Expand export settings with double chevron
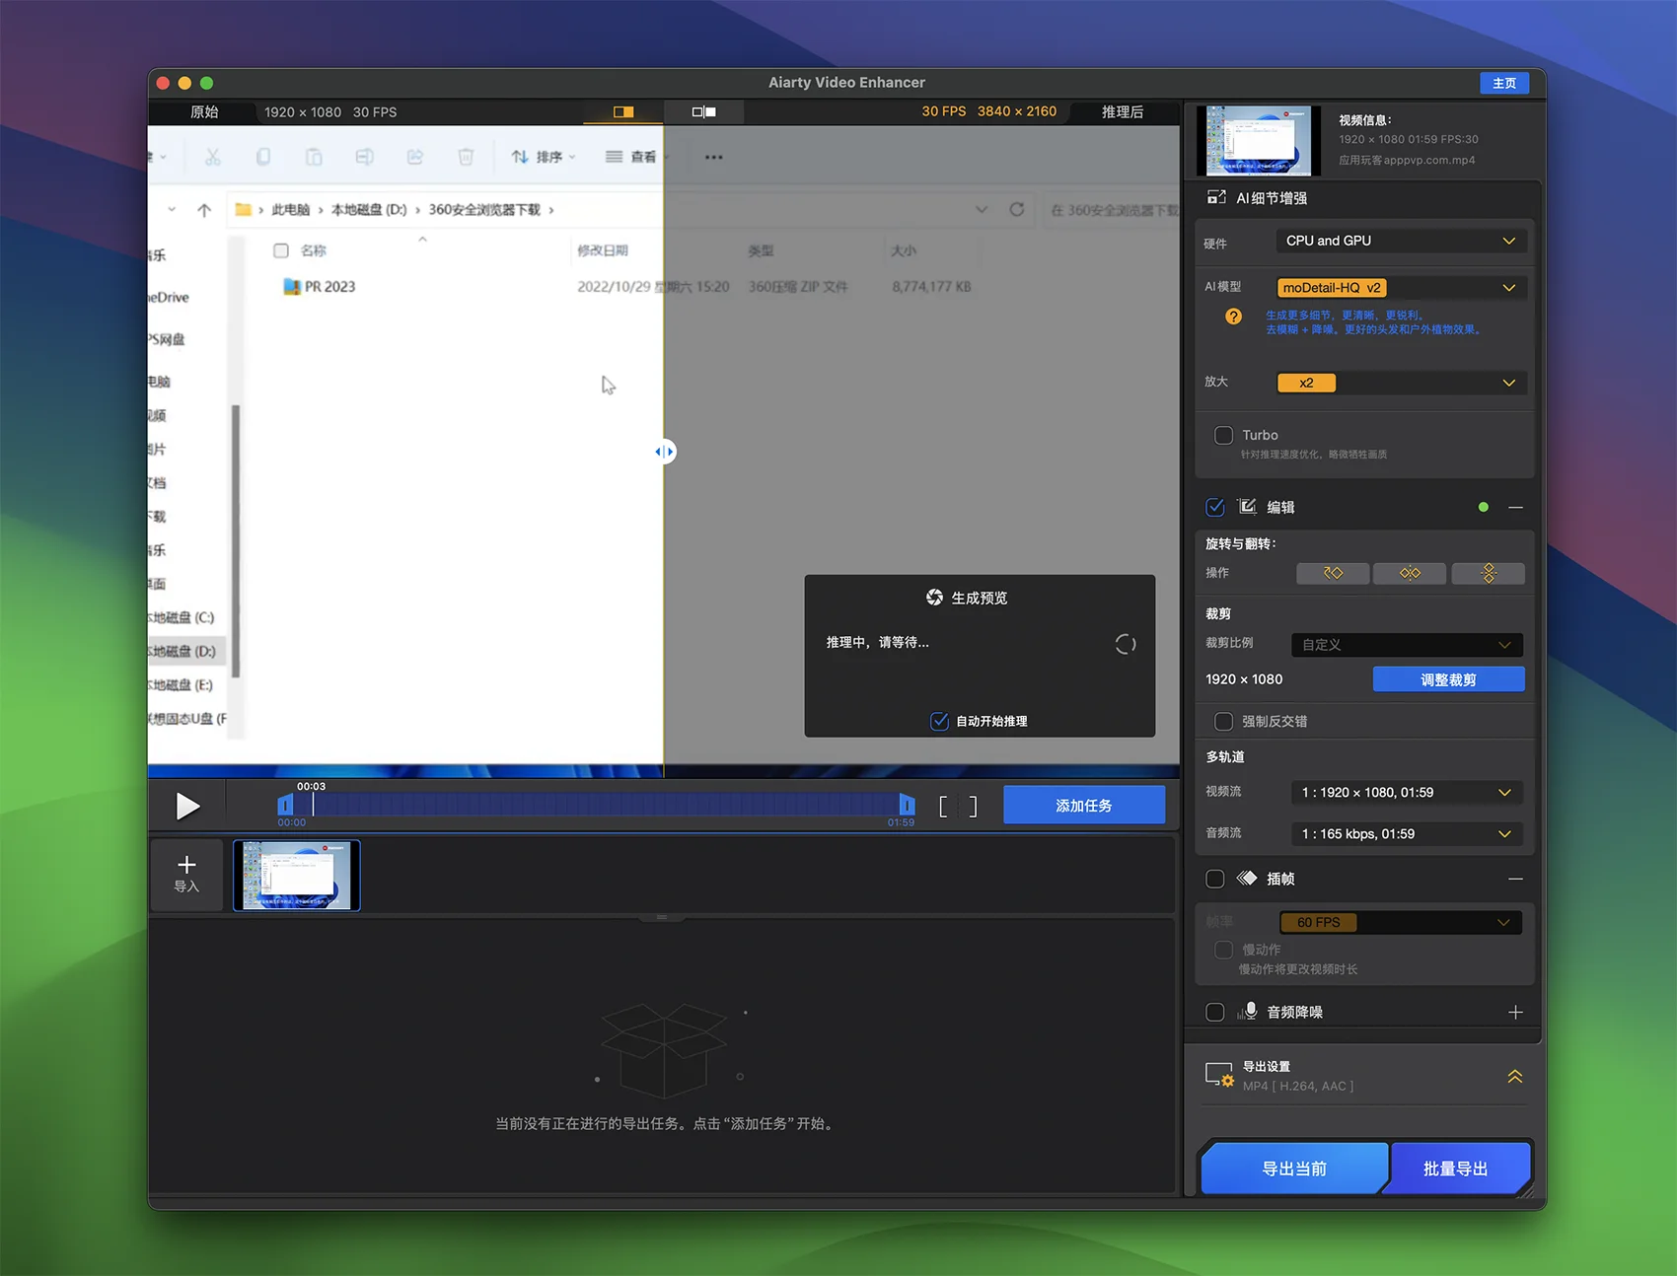The height and width of the screenshot is (1276, 1677). pyautogui.click(x=1514, y=1076)
